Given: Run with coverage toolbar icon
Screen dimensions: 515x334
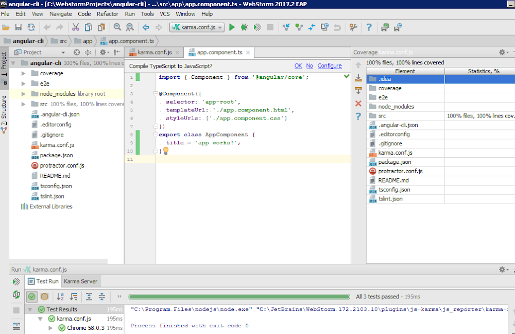Looking at the screenshot, I should [257, 27].
